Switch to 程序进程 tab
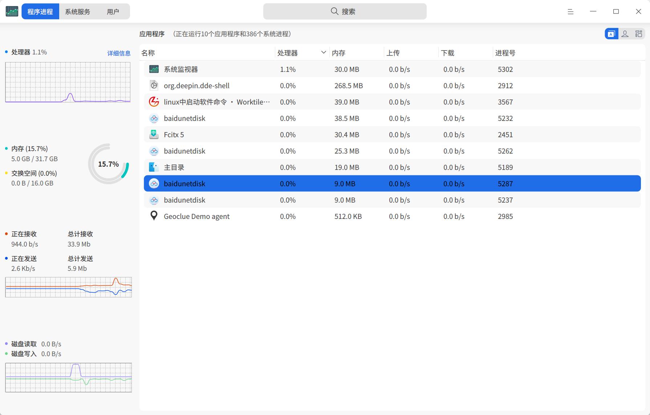This screenshot has height=415, width=650. point(40,12)
